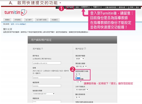Select highlighted 是 option in quick submit list
142x104 pixels.
pos(78,78)
